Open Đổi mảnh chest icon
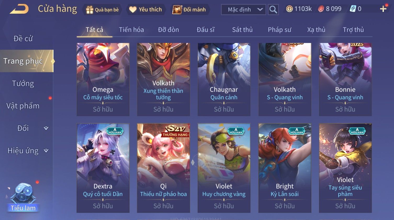 coord(177,10)
